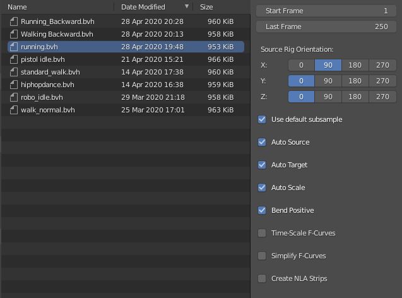402x298 pixels.
Task: Click the file icon beside walk_normal.bvh
Action: coord(14,110)
